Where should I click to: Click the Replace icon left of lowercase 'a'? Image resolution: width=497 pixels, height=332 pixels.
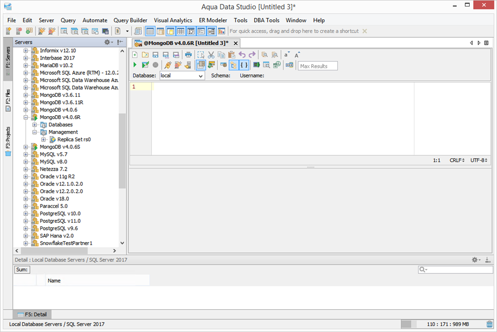275,55
